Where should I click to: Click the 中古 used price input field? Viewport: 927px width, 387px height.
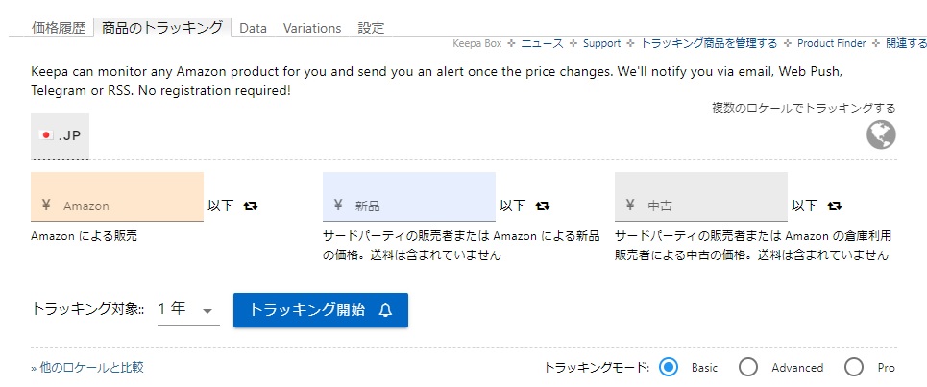pos(701,197)
